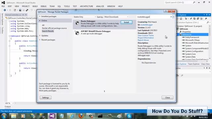This screenshot has width=212, height=119.
Task: Select the All online source
Action: (x=43, y=25)
